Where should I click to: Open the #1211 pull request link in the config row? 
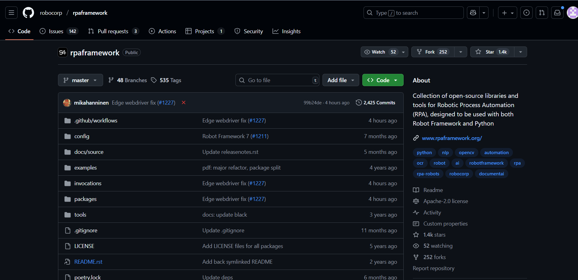(260, 136)
